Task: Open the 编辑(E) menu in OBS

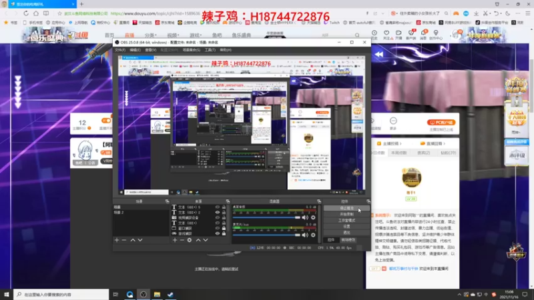Action: tap(135, 50)
